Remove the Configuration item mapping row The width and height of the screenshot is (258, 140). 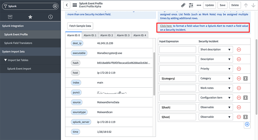click(239, 98)
